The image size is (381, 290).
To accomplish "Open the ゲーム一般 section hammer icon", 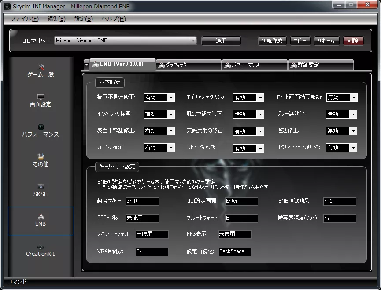I will (x=41, y=67).
